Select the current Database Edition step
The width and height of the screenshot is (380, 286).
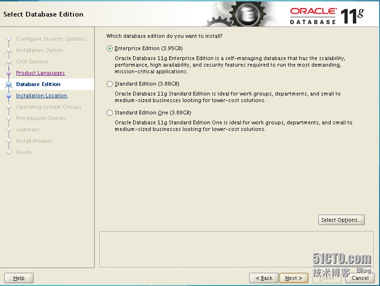point(38,84)
